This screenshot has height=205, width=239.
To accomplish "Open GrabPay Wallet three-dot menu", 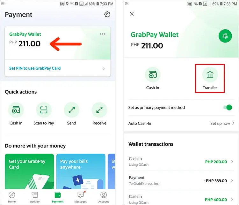I will (103, 34).
